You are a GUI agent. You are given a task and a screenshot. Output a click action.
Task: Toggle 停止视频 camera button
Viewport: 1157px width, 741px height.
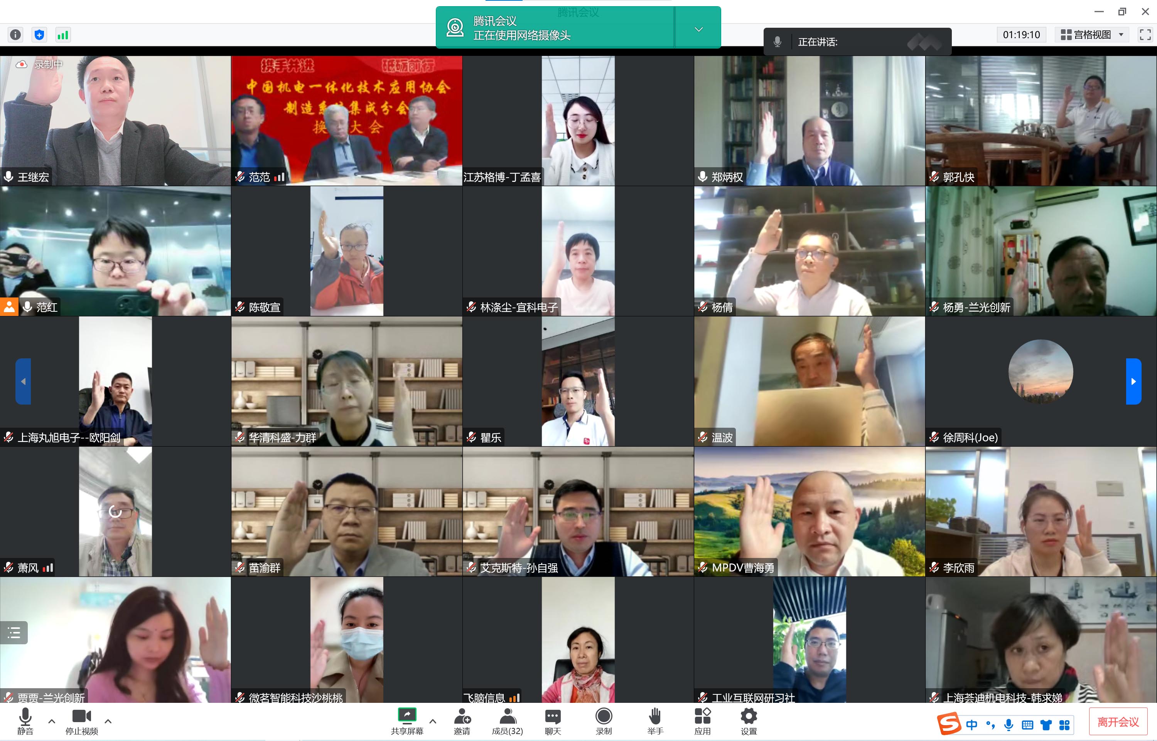pos(81,721)
